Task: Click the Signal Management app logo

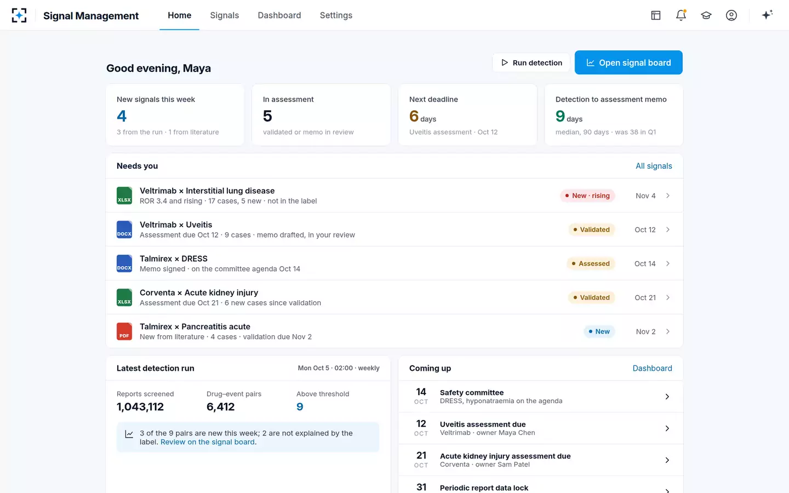Action: pyautogui.click(x=19, y=15)
